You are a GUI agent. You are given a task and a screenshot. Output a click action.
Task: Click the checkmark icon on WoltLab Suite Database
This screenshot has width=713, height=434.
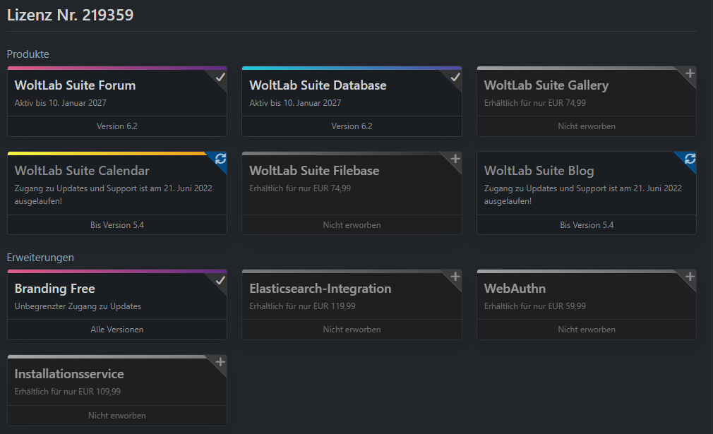tap(455, 77)
